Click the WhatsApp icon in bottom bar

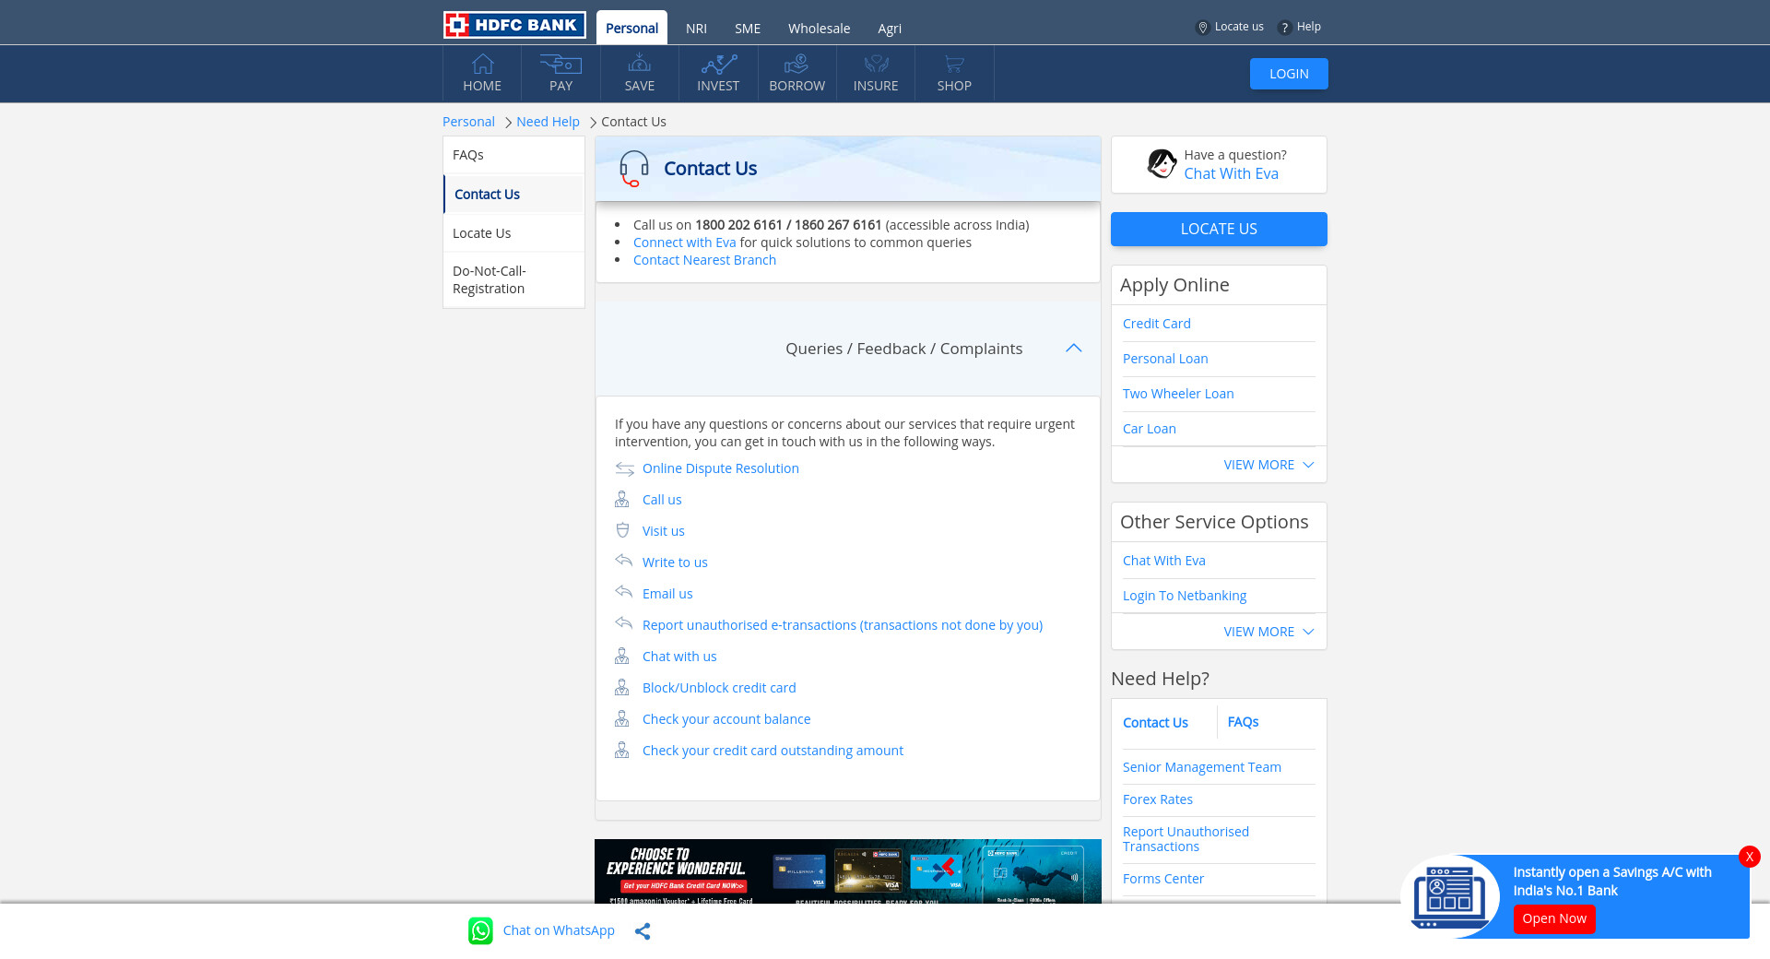[480, 931]
